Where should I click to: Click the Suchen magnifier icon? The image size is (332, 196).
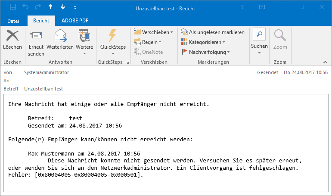point(259,35)
